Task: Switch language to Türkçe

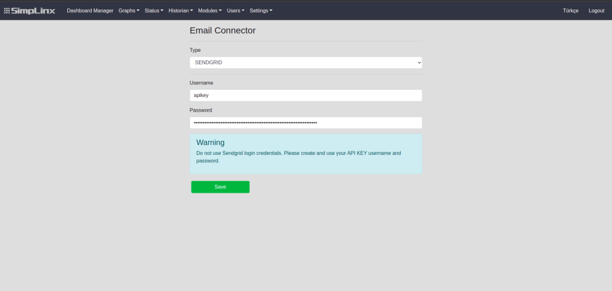Action: point(570,10)
